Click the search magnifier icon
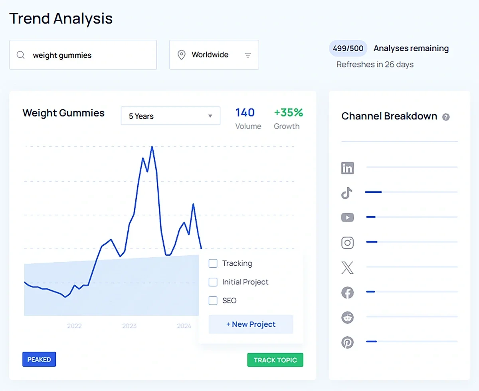 [20, 55]
